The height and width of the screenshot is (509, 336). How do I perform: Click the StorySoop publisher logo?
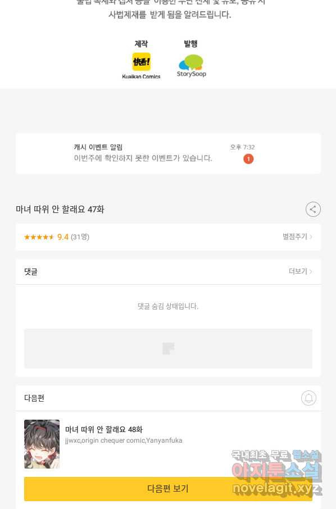(191, 66)
